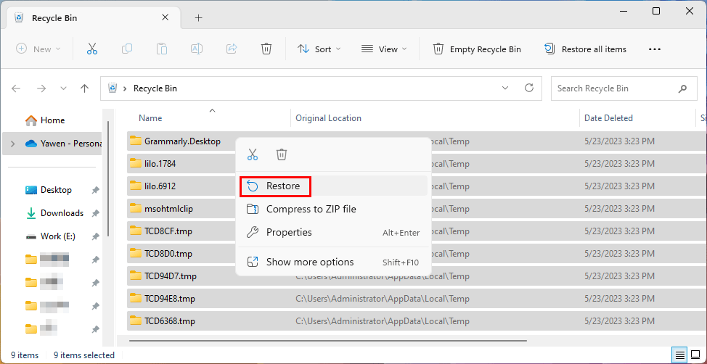Open Downloads in the navigation pane

(x=62, y=213)
